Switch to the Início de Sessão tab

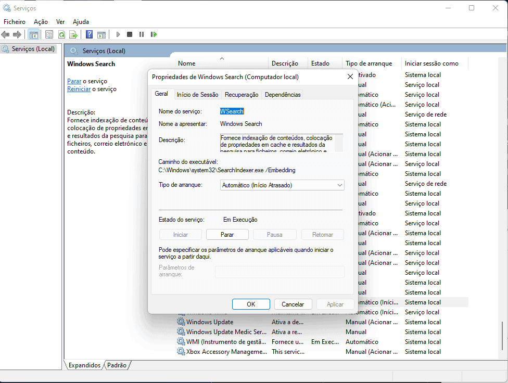coord(198,95)
